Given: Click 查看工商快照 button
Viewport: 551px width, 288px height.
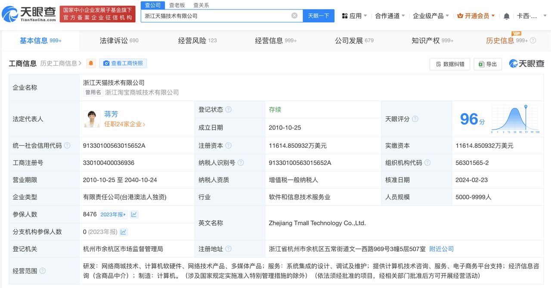Looking at the screenshot, I should (x=123, y=64).
